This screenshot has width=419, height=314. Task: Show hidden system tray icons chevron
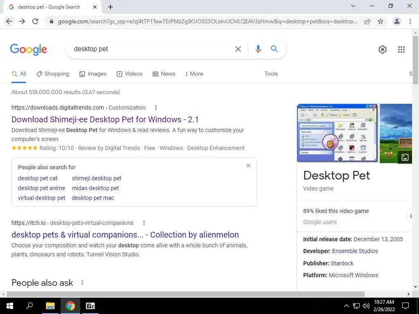click(346, 306)
